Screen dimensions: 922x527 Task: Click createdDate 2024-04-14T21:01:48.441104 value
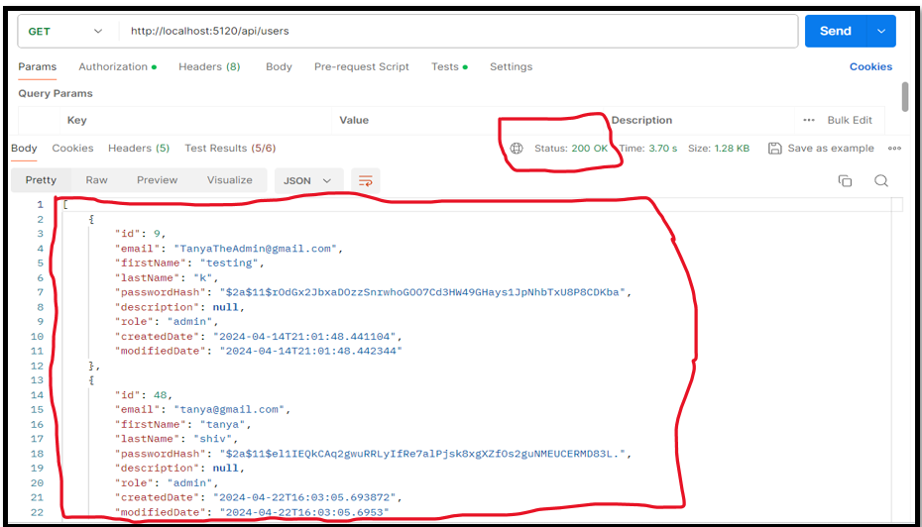[x=304, y=337]
